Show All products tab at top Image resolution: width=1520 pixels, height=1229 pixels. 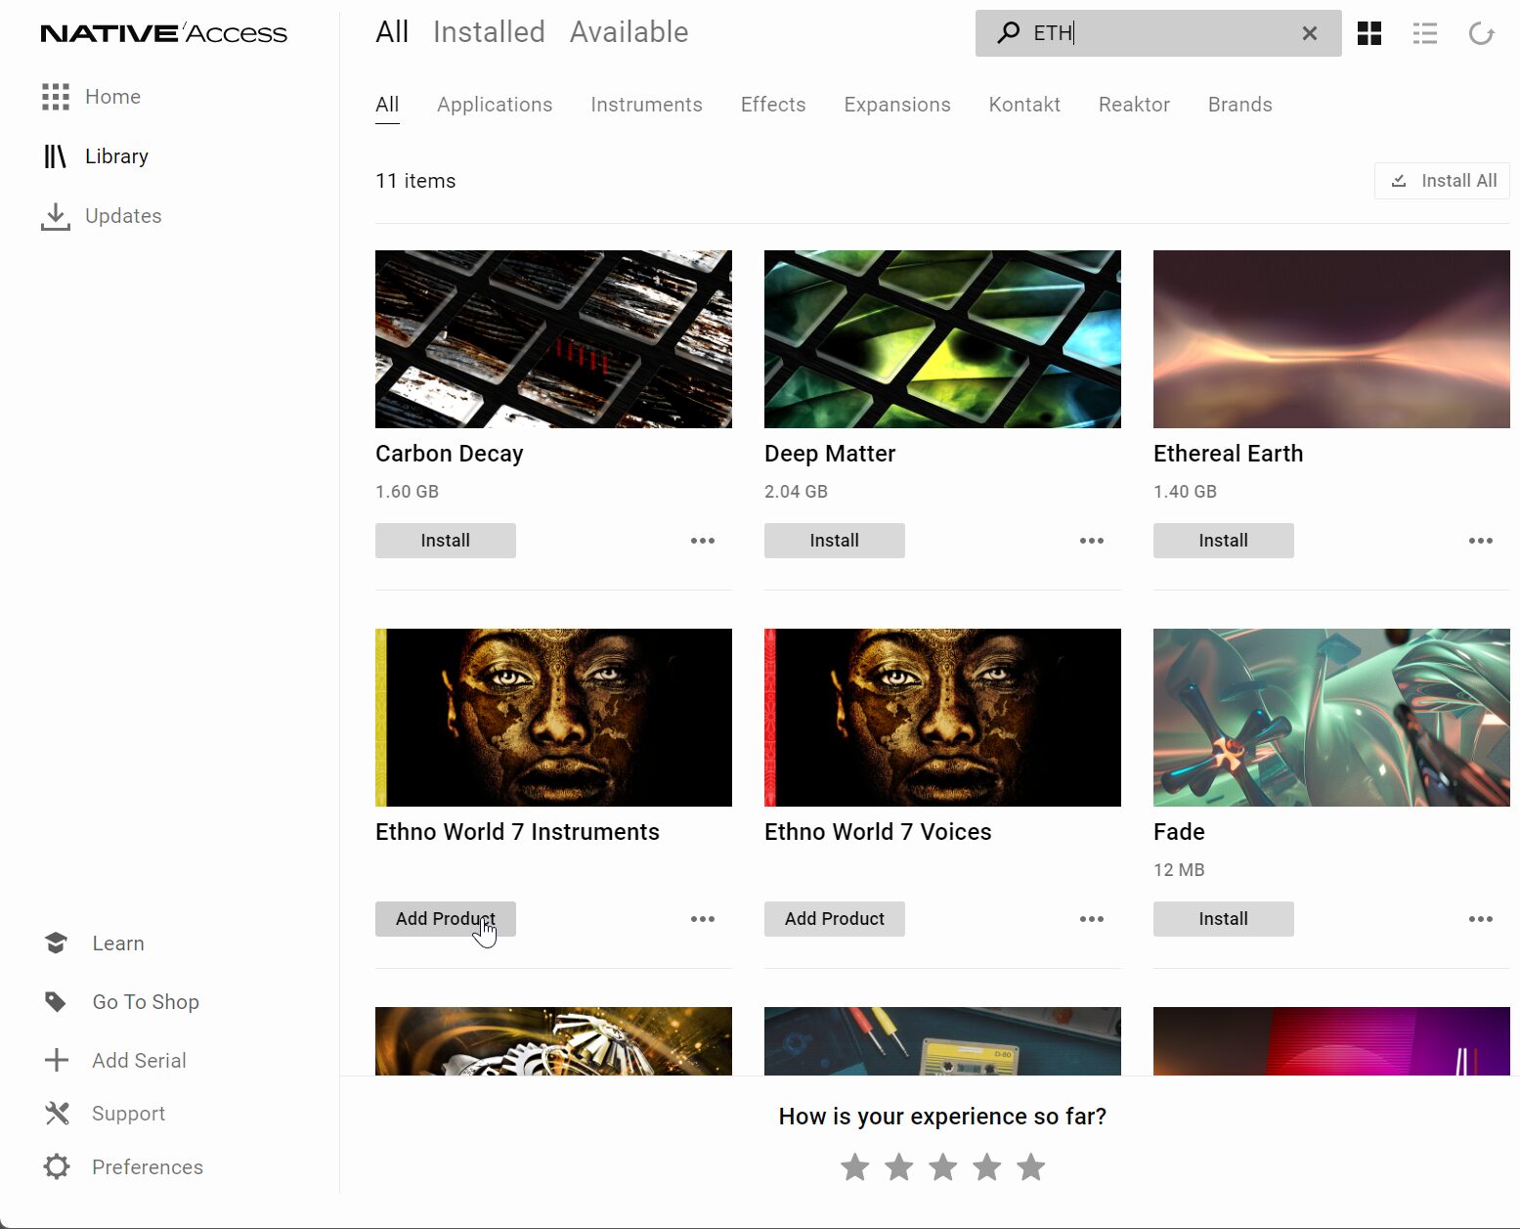coord(392,32)
